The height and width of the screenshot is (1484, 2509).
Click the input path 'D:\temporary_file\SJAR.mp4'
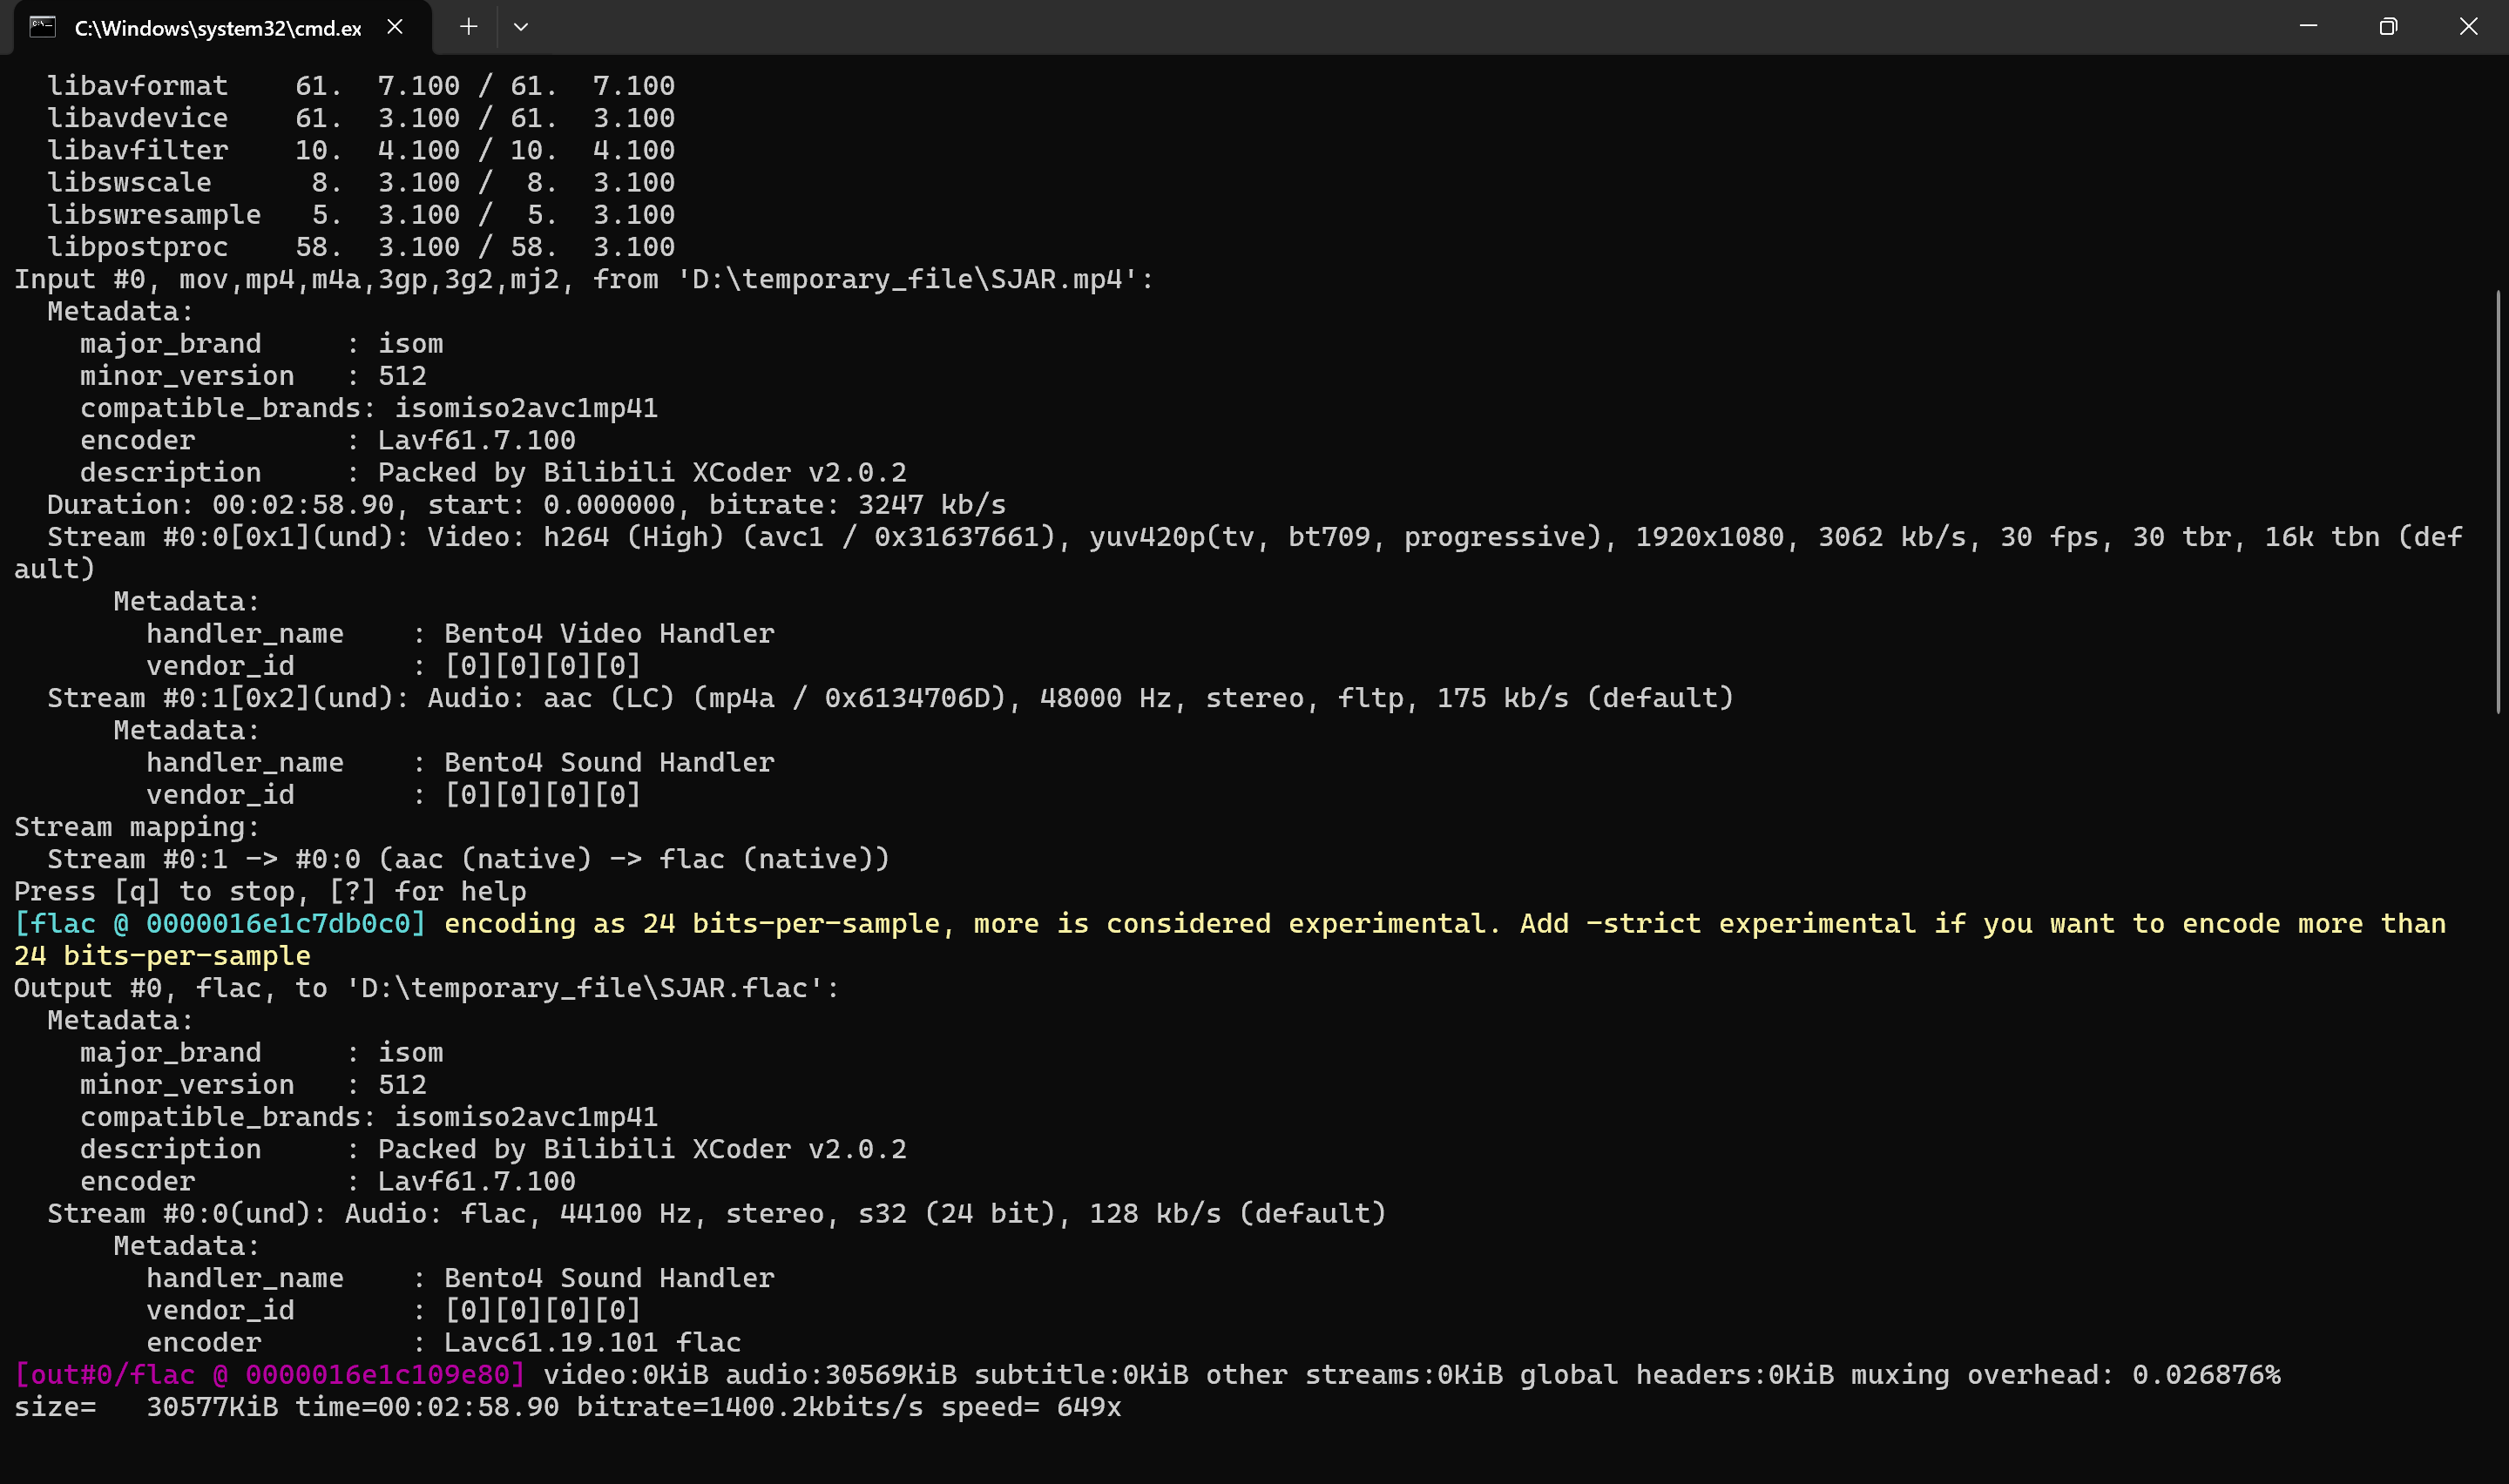[x=908, y=280]
